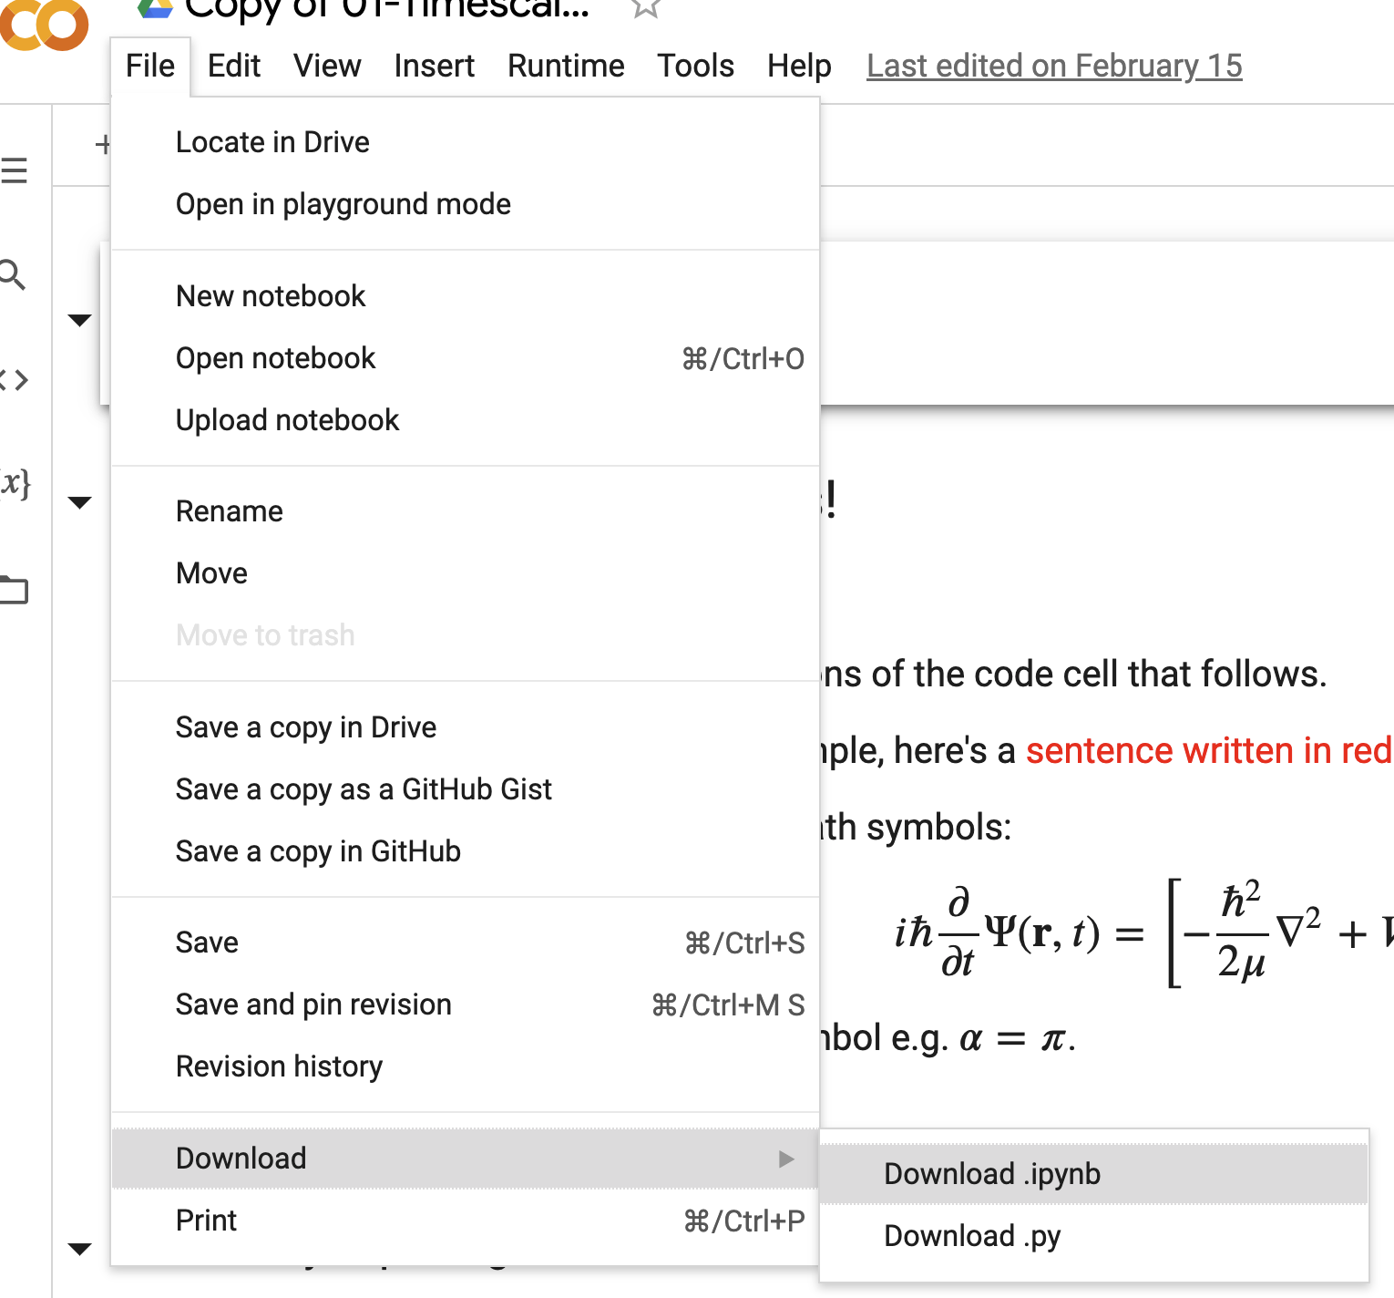
Task: Select Save a copy in Drive
Action: click(465, 727)
